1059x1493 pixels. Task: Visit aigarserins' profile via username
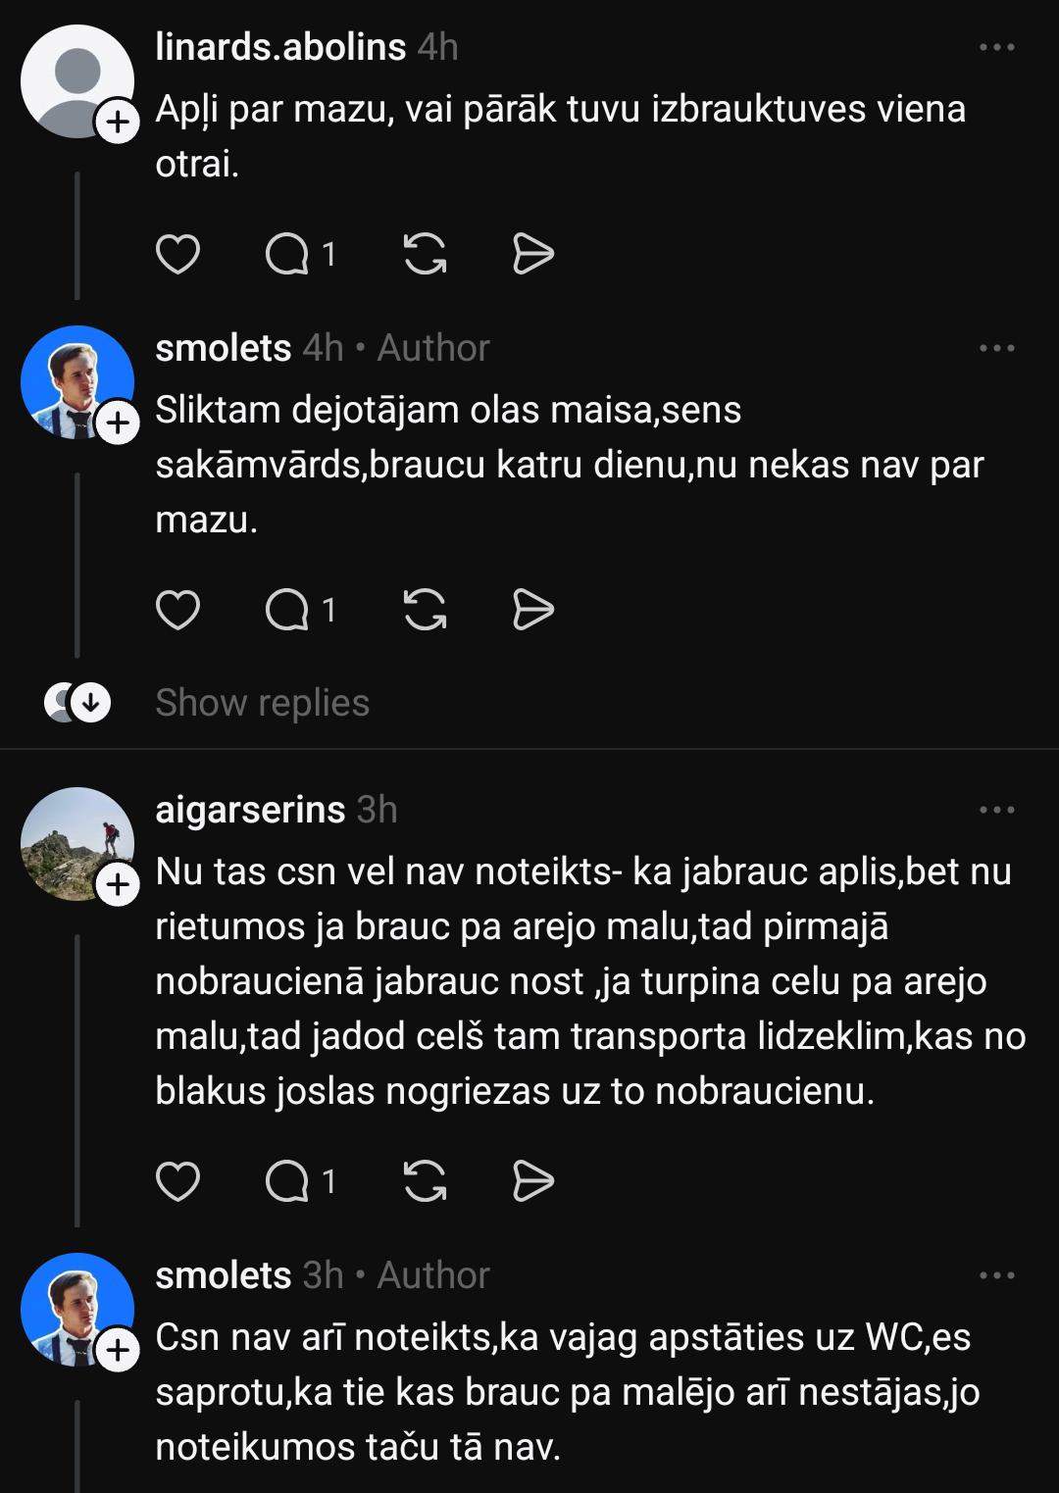point(250,810)
